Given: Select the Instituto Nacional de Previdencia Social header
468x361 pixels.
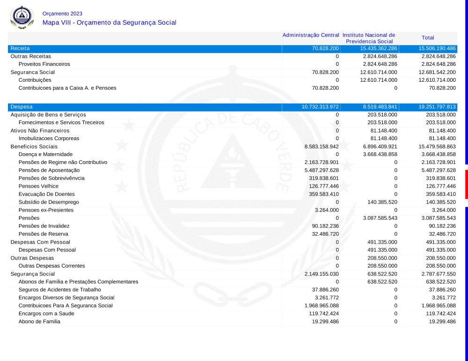Looking at the screenshot, I should [369, 38].
